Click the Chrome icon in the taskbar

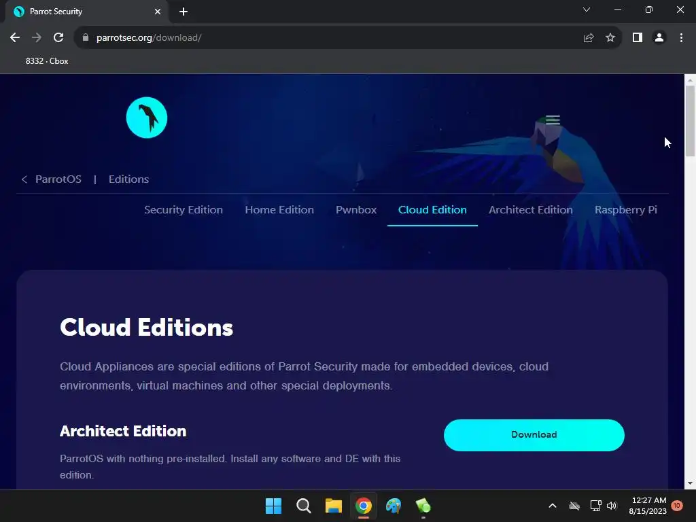click(363, 506)
